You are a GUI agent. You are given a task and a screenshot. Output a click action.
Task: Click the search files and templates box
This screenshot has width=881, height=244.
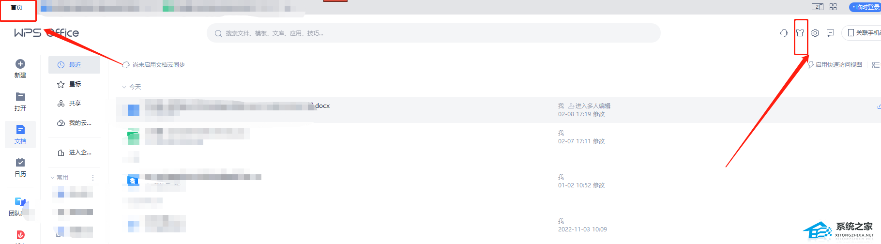[x=433, y=33]
